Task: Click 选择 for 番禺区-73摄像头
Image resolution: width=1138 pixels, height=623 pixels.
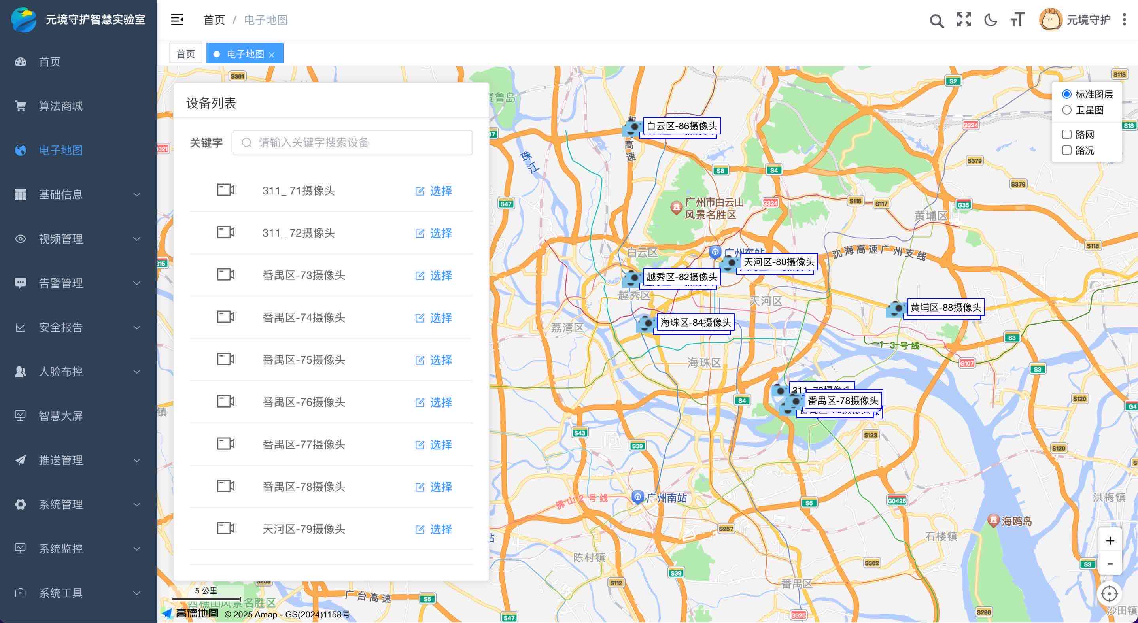Action: point(434,276)
